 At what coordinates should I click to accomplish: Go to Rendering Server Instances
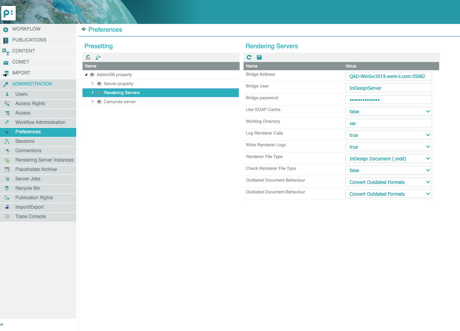[x=44, y=160]
